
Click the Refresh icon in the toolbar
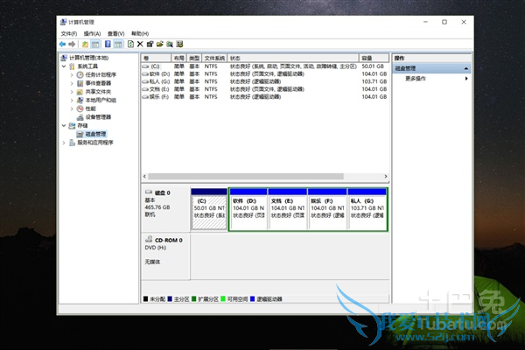click(130, 43)
